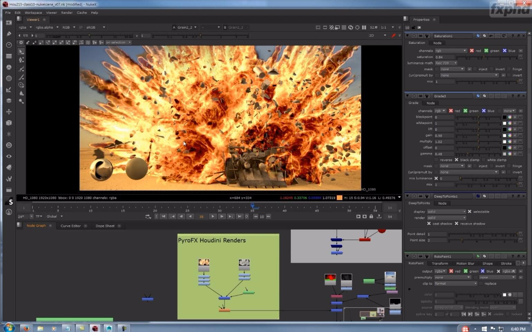This screenshot has height=332, width=532.
Task: Open the Cache menu
Action: 82,12
